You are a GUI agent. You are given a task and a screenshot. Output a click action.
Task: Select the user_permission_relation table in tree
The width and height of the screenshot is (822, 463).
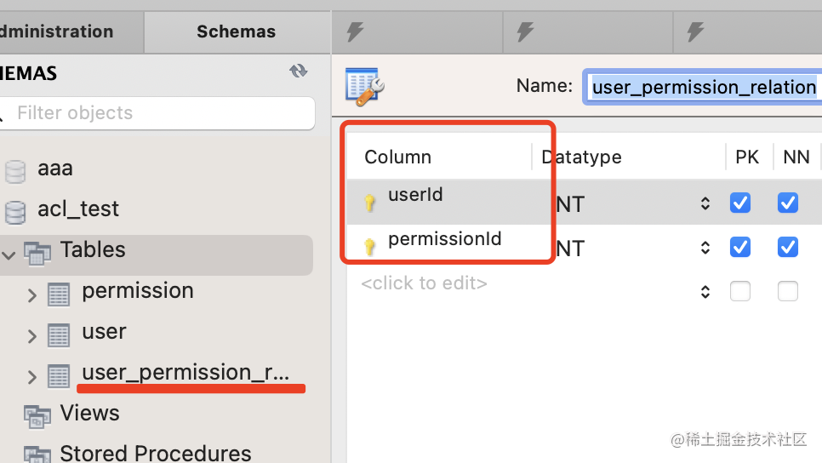185,373
